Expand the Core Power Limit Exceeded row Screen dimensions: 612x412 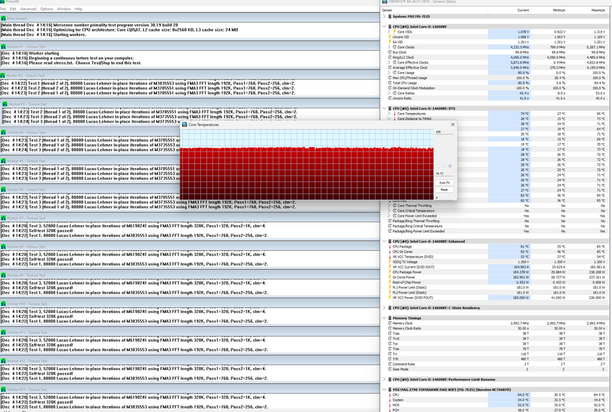389,215
